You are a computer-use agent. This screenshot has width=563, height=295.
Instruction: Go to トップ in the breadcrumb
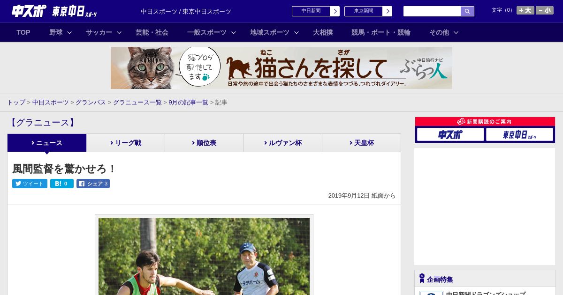point(16,103)
